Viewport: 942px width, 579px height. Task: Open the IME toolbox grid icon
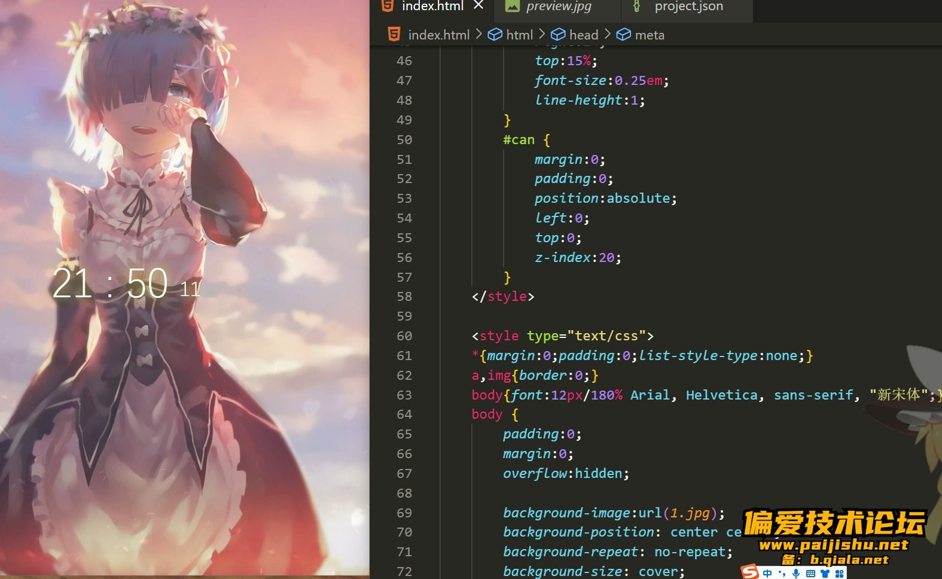pos(840,573)
